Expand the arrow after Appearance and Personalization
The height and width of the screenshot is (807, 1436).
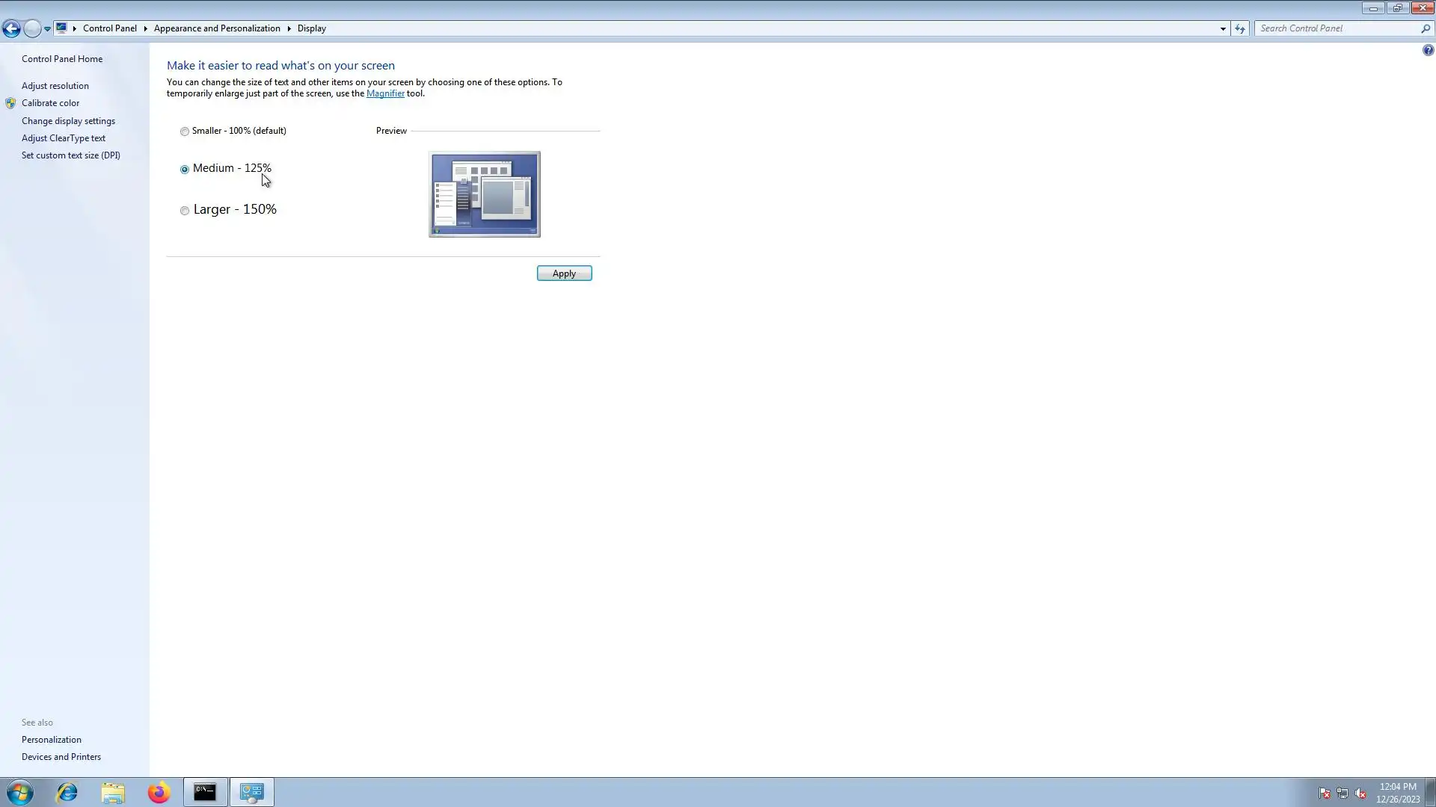click(x=289, y=28)
